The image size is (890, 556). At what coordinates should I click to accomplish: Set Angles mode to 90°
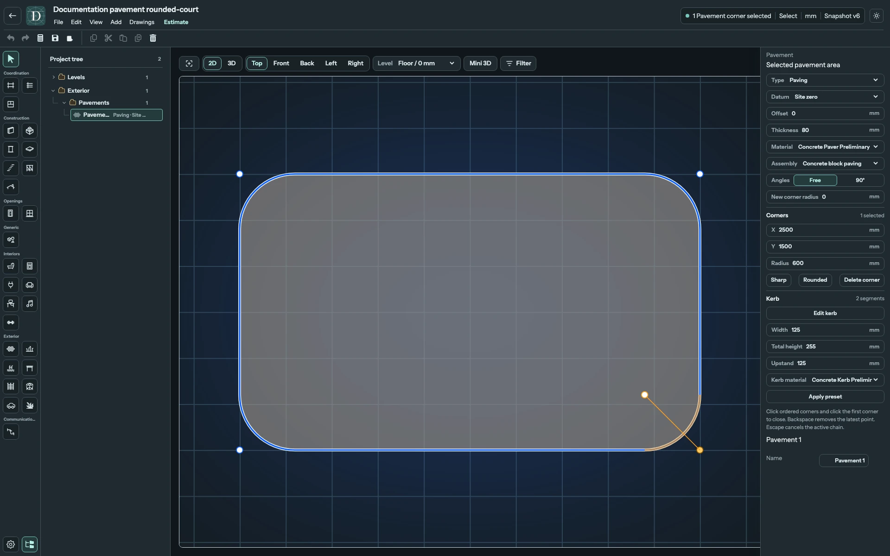click(x=860, y=180)
